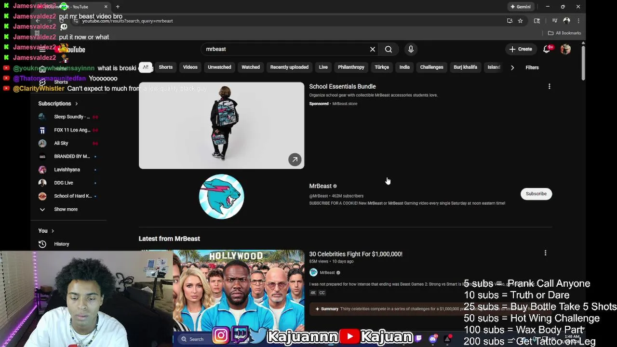
Task: Click the magnifier search button
Action: click(389, 49)
